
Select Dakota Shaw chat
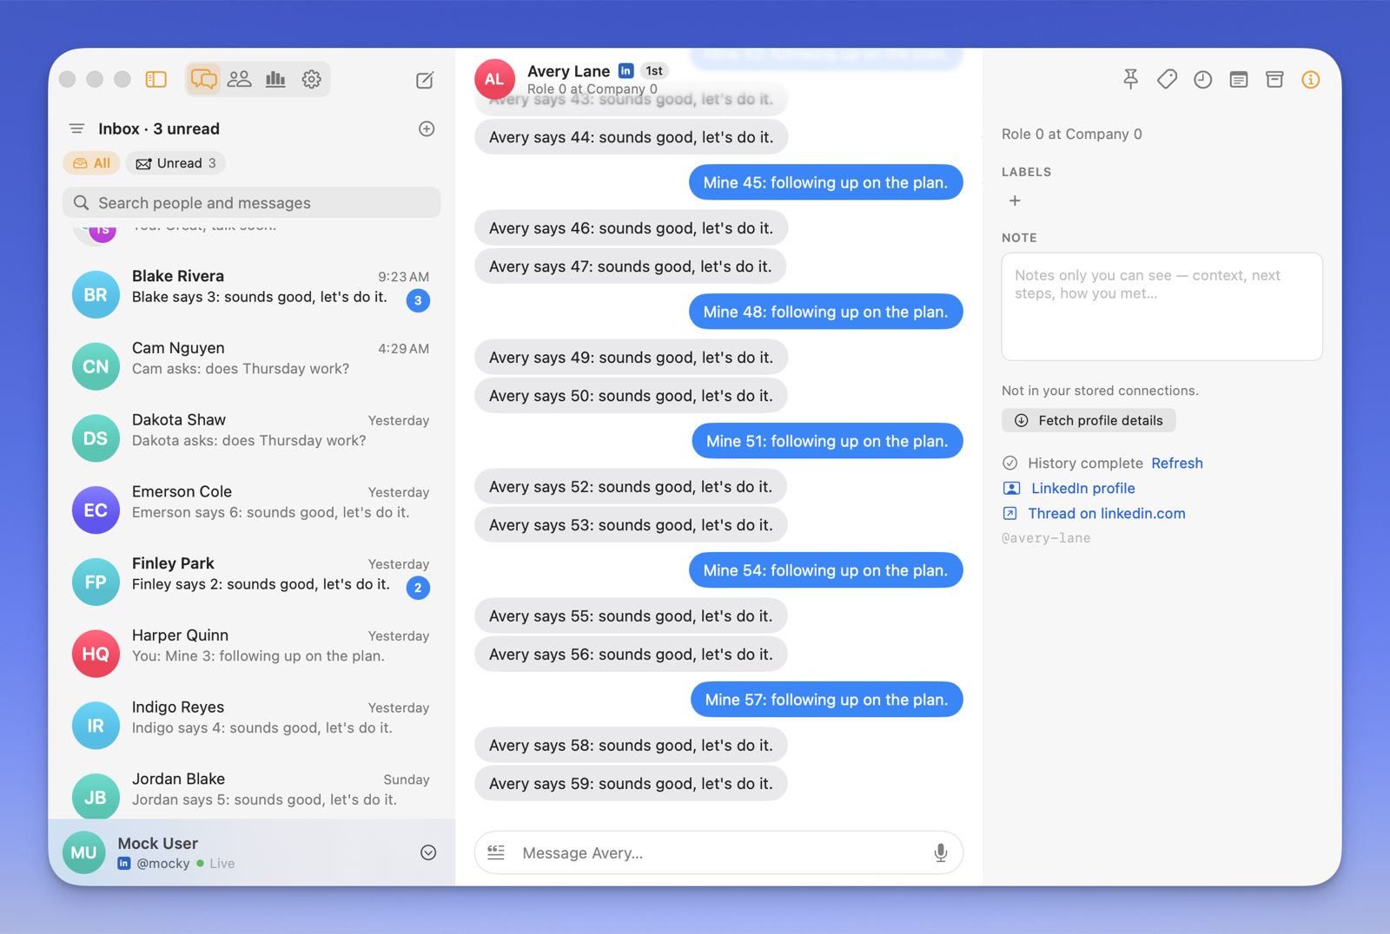pos(252,437)
